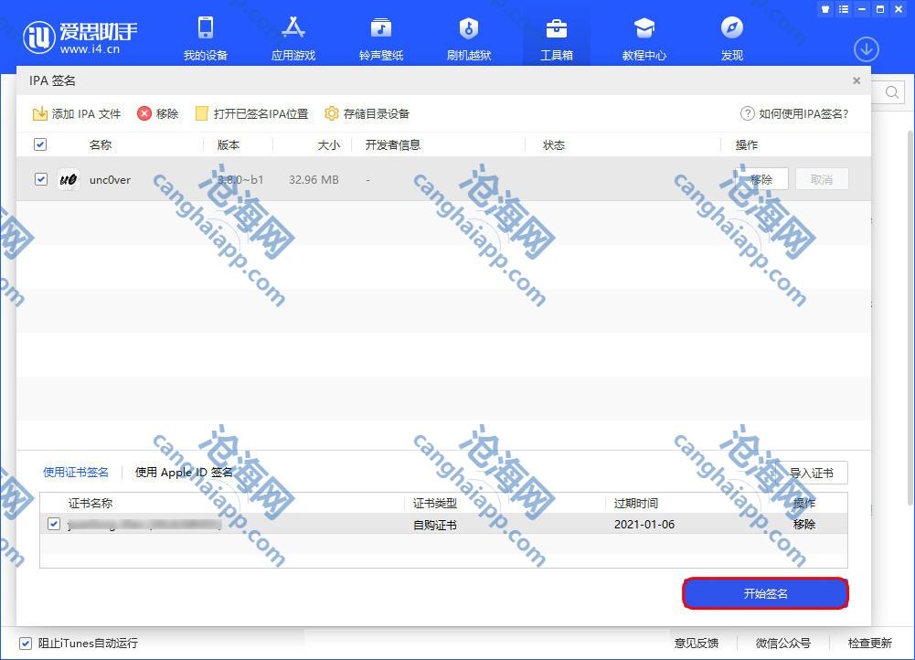The width and height of the screenshot is (915, 660).
Task: Click the 导入证书 import certificate button
Action: click(811, 473)
